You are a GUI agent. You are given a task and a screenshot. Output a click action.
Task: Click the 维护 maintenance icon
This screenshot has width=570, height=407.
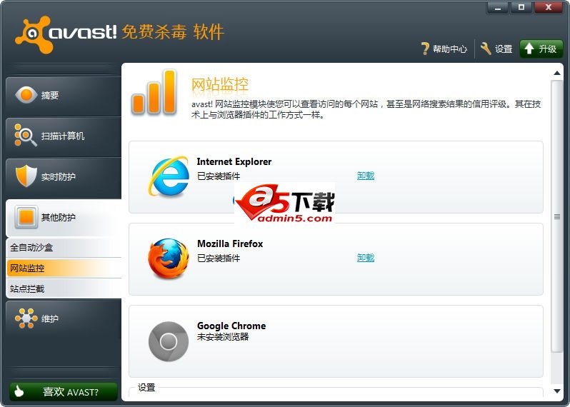click(26, 318)
